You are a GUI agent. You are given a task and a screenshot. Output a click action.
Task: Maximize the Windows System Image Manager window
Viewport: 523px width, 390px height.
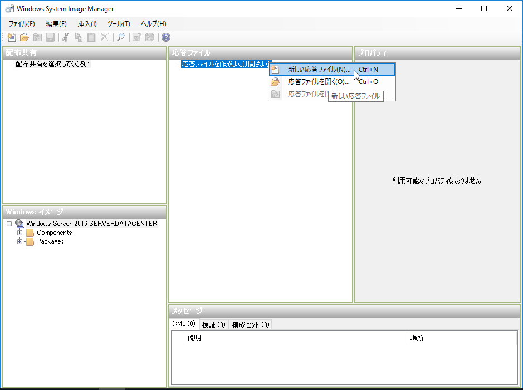[484, 9]
